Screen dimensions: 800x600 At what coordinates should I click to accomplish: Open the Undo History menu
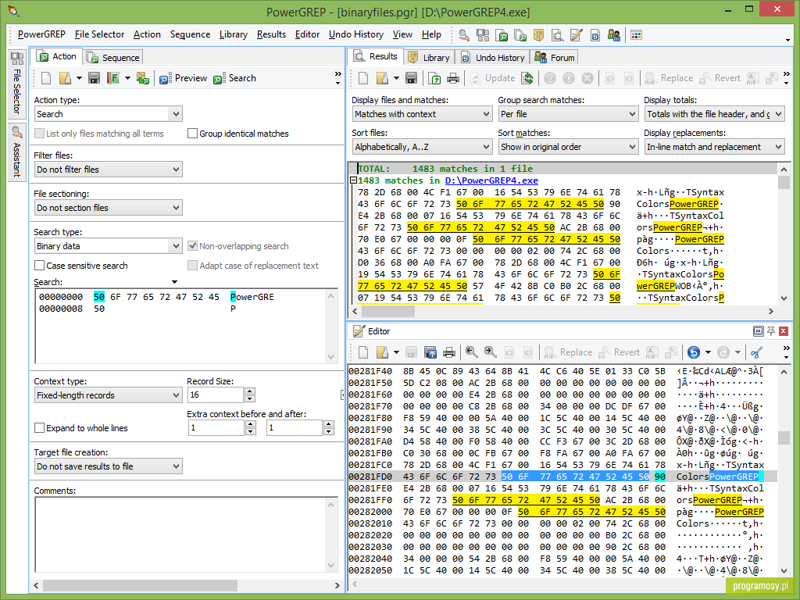point(356,34)
